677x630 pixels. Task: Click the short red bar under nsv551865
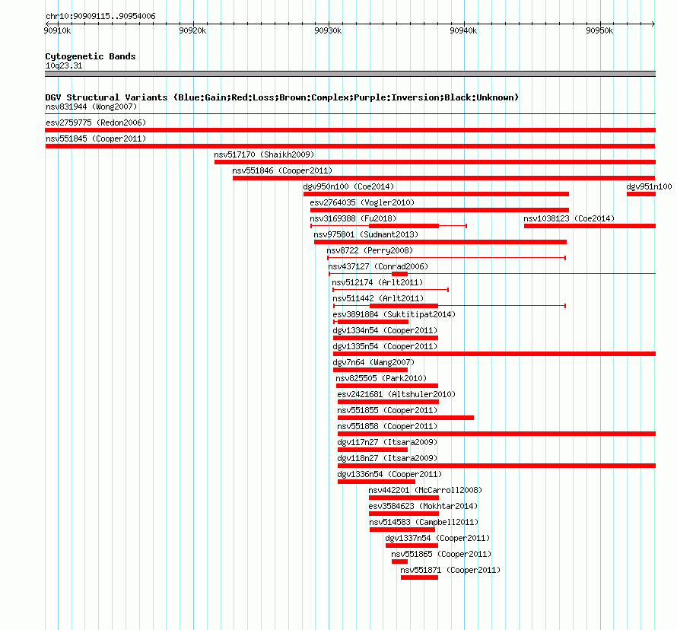400,562
